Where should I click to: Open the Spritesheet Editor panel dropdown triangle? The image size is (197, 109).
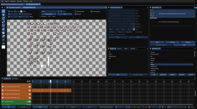click(x=7, y=7)
